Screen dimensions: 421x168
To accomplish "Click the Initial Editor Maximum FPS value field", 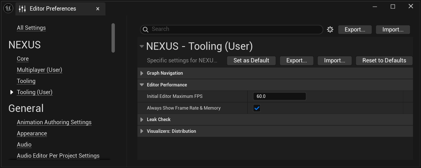I will [279, 96].
